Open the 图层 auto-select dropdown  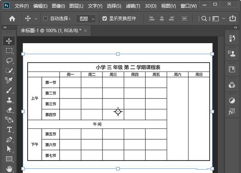tap(87, 19)
